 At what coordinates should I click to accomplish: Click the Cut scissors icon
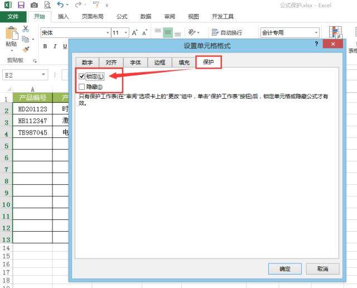pyautogui.click(x=26, y=28)
